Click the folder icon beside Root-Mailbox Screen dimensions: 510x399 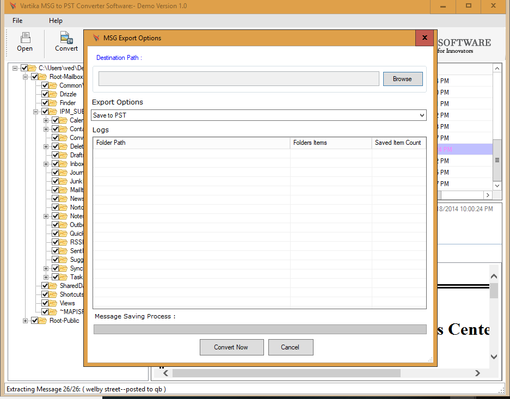[42, 77]
